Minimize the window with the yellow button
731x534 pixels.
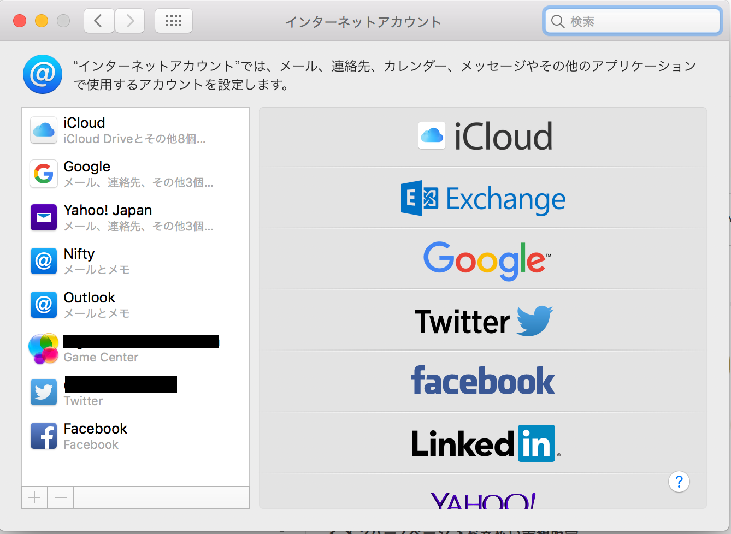click(x=42, y=21)
